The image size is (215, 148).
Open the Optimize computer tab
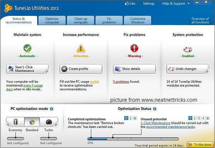point(52,20)
